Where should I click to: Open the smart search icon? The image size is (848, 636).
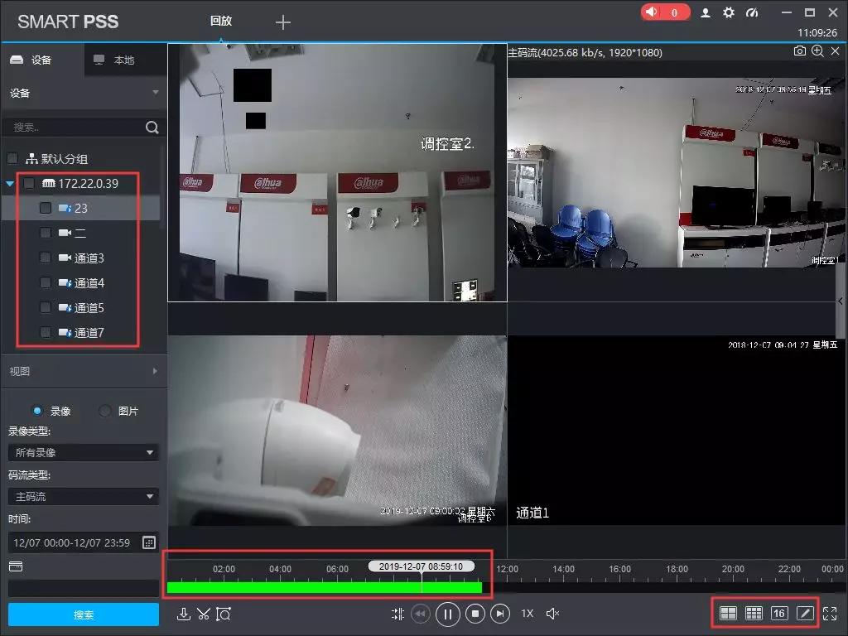pyautogui.click(x=224, y=614)
